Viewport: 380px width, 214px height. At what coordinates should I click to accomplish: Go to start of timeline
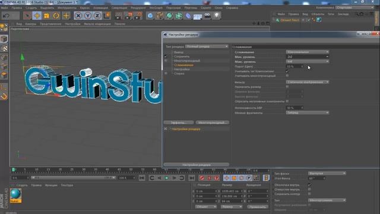tap(142, 178)
